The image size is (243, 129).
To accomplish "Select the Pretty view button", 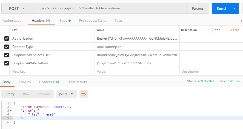I will click(x=10, y=94).
